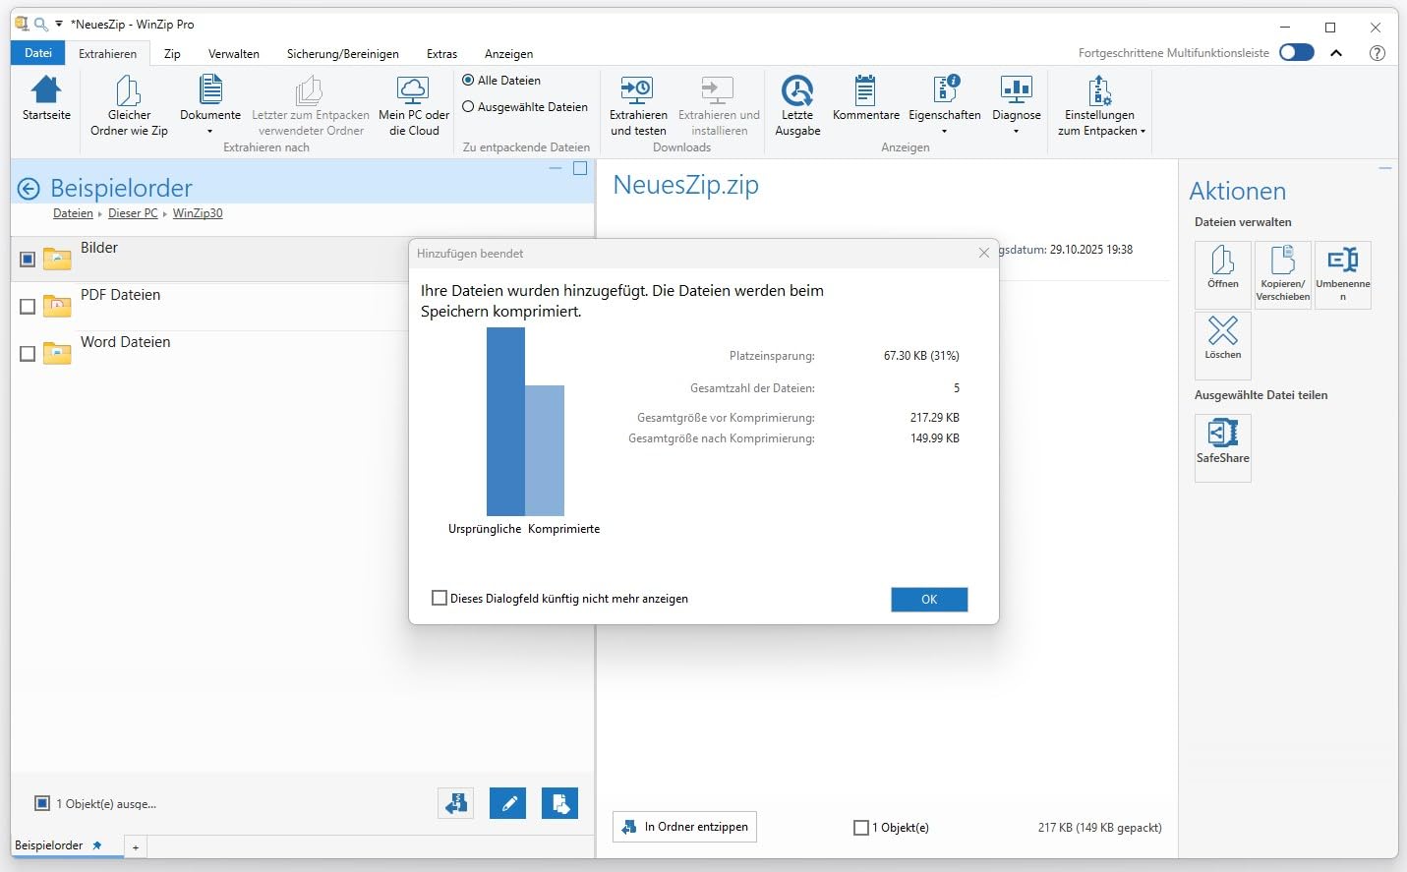This screenshot has height=872, width=1407.
Task: Switch to the Extrahieren tab
Action: [x=108, y=53]
